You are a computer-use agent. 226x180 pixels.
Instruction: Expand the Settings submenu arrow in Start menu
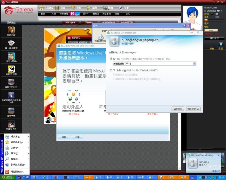click(x=28, y=153)
